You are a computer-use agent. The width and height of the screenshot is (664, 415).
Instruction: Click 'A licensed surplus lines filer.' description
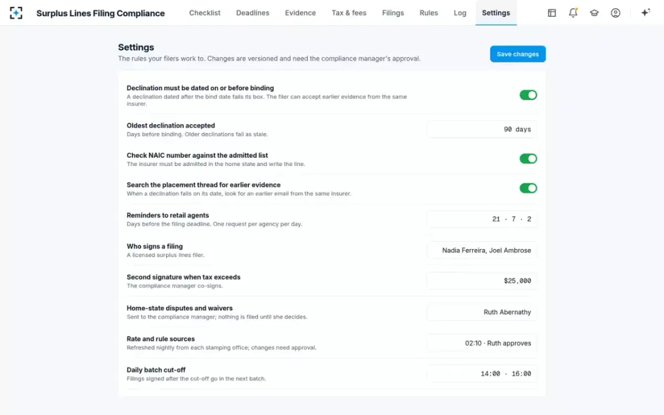click(165, 255)
